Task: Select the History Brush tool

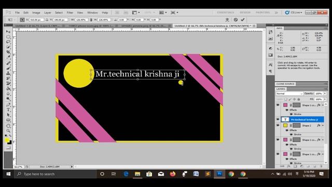Action: (8, 78)
